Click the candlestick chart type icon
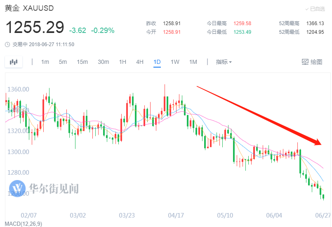 click(14, 62)
